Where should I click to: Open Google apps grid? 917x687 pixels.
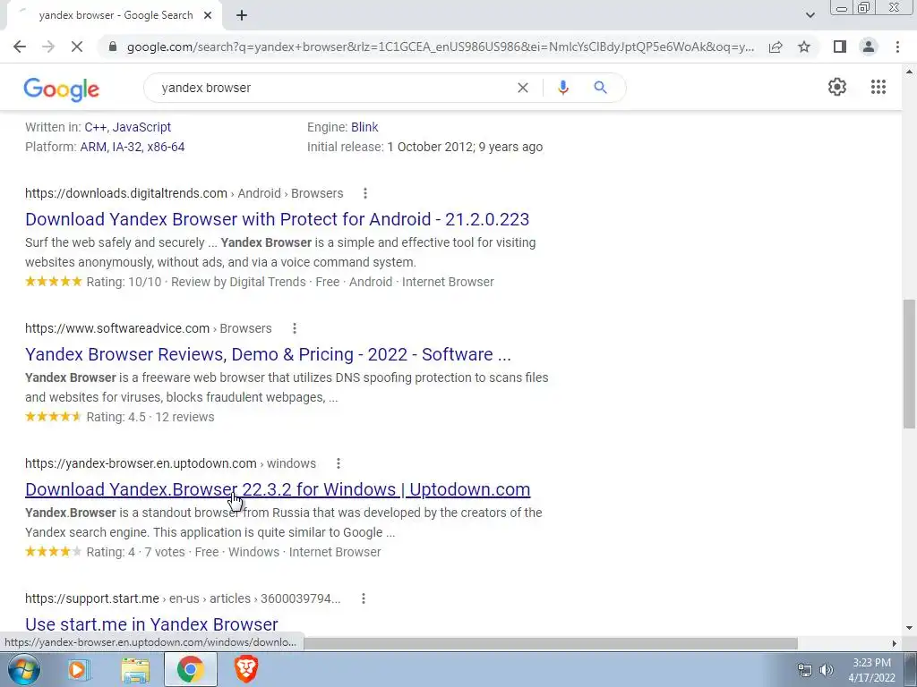[878, 87]
